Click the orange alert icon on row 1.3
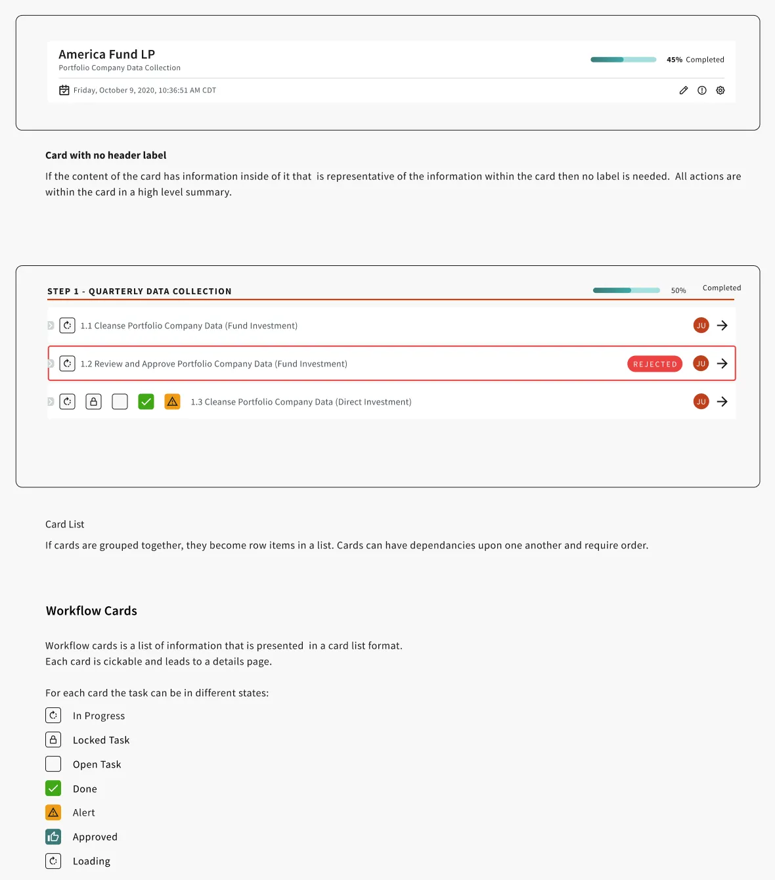The width and height of the screenshot is (775, 880). click(173, 402)
